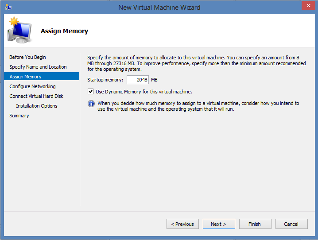Select Installation Options in the sidebar

37,106
